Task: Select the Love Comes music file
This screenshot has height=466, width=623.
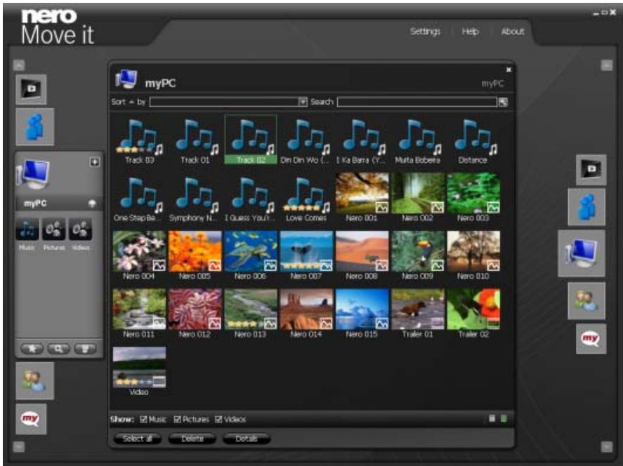Action: pos(306,199)
